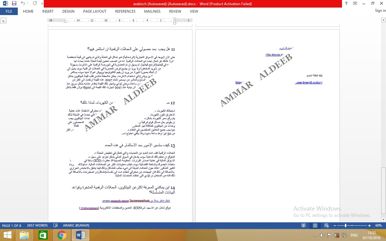Image resolution: width=386 pixels, height=241 pixels.
Task: Click the tab stop selector beside ruler
Action: (x=3, y=21)
